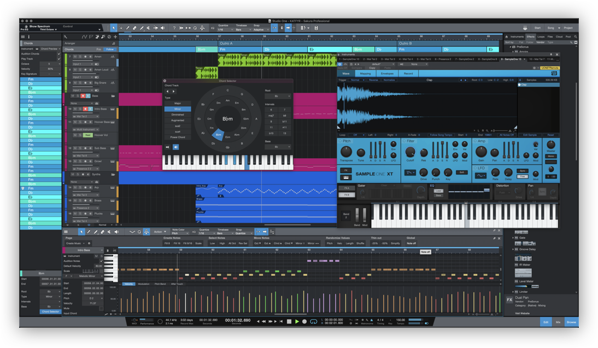
Task: Toggle the Amp section enable in SampleOne
Action: point(475,141)
